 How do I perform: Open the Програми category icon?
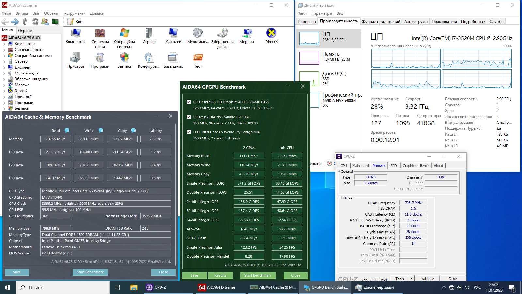pyautogui.click(x=100, y=60)
